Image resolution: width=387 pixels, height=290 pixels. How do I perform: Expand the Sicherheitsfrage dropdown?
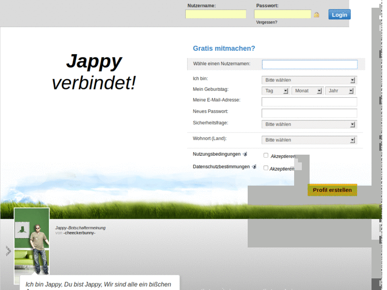(309, 124)
